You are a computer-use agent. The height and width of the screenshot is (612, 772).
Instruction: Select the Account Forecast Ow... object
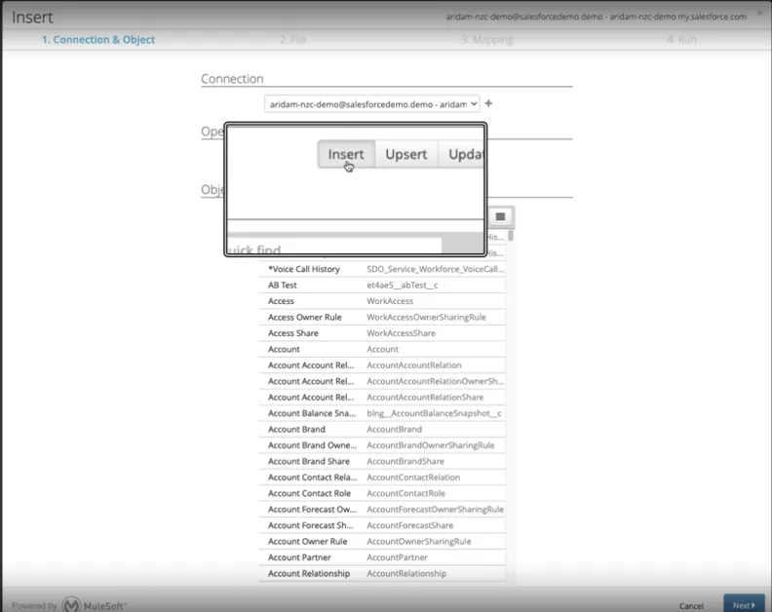click(382, 509)
